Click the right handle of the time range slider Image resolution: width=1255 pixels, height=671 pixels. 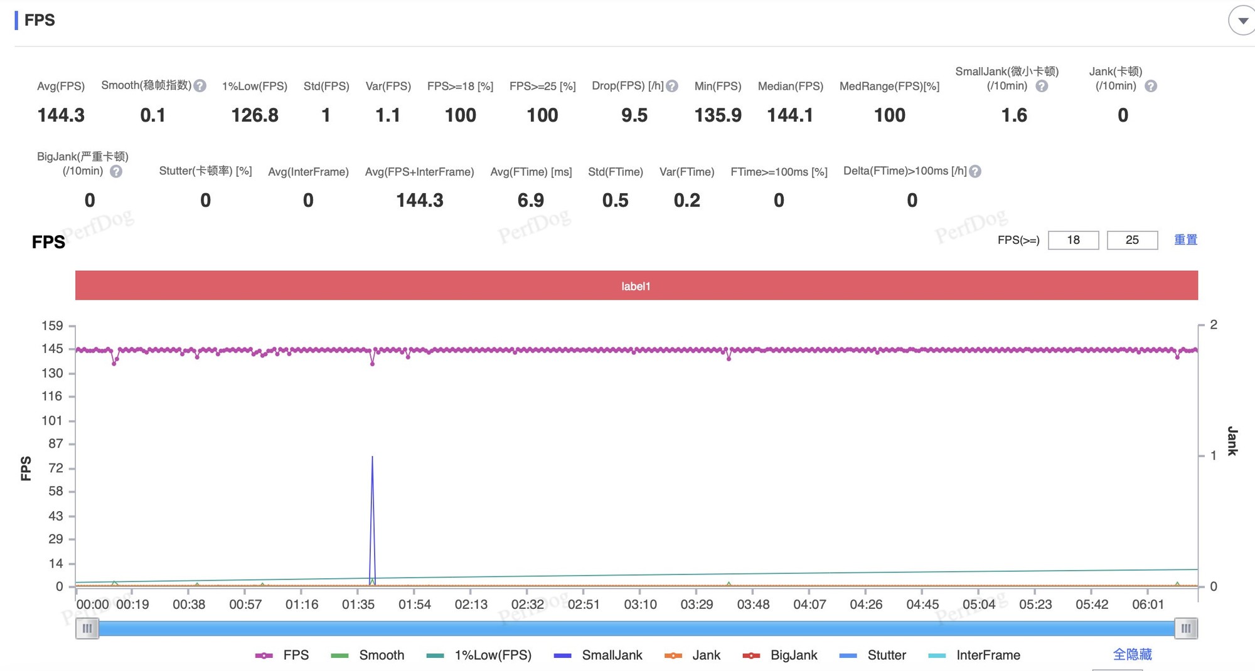1186,628
